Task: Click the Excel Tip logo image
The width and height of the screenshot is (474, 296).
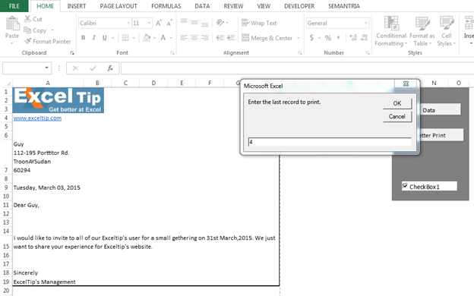Action: (58, 100)
